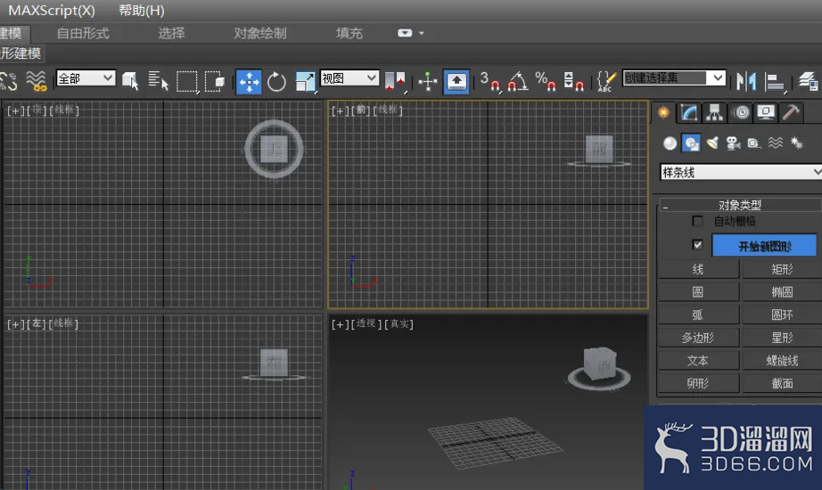Click the Mirror tool icon
The height and width of the screenshot is (490, 822).
point(746,81)
